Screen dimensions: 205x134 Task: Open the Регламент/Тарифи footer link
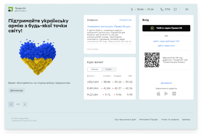(x=148, y=120)
